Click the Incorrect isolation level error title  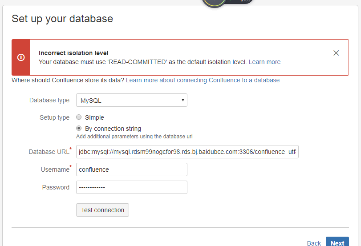click(73, 53)
